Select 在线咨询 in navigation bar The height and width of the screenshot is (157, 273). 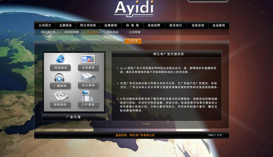click(198, 25)
